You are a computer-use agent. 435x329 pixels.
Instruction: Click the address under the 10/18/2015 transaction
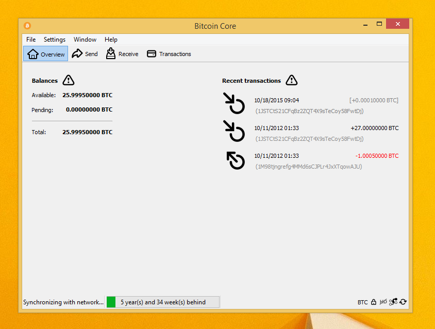point(309,111)
